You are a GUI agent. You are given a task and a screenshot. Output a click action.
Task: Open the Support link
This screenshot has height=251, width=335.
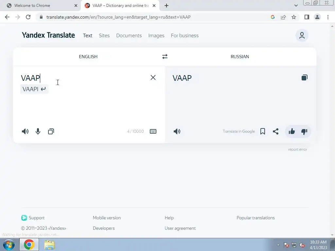[x=33, y=218]
